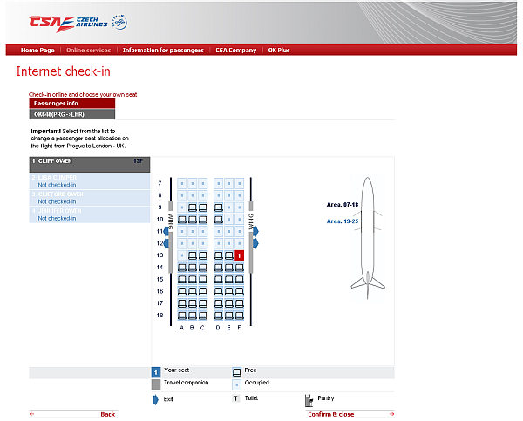Go to the OK Plus menu

[x=279, y=51]
